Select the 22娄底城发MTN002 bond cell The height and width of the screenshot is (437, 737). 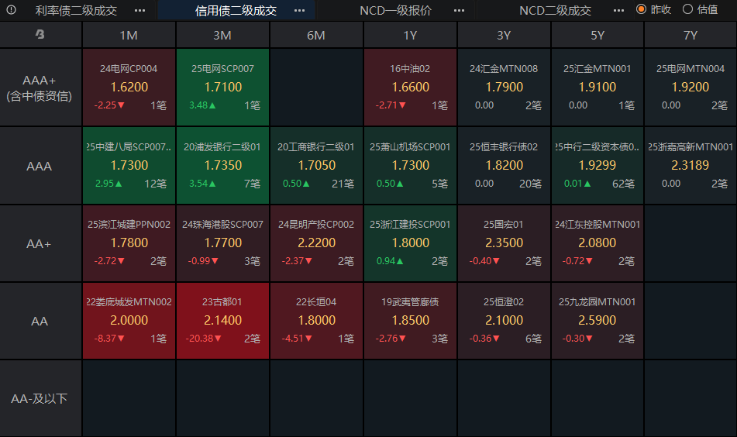pos(129,321)
